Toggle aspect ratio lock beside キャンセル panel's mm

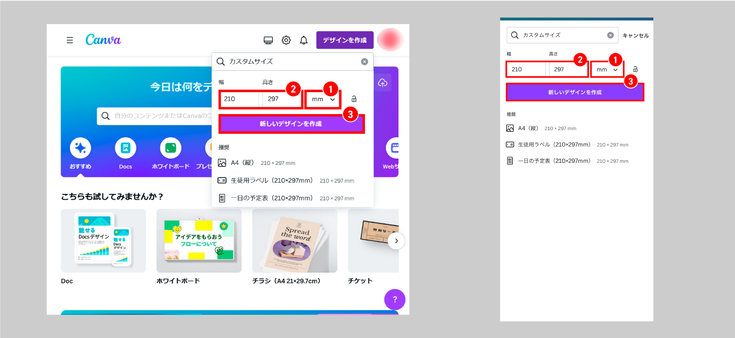[x=635, y=70]
